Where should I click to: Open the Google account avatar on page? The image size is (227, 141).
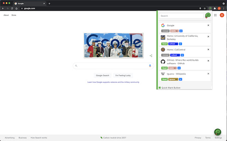[x=222, y=15]
